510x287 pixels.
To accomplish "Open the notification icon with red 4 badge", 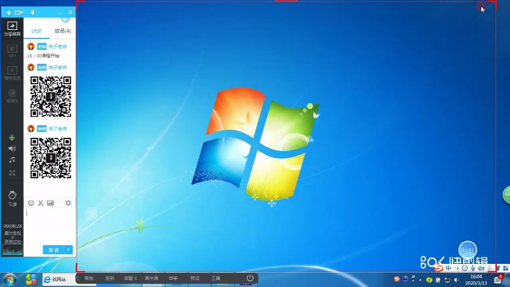I will 498,279.
